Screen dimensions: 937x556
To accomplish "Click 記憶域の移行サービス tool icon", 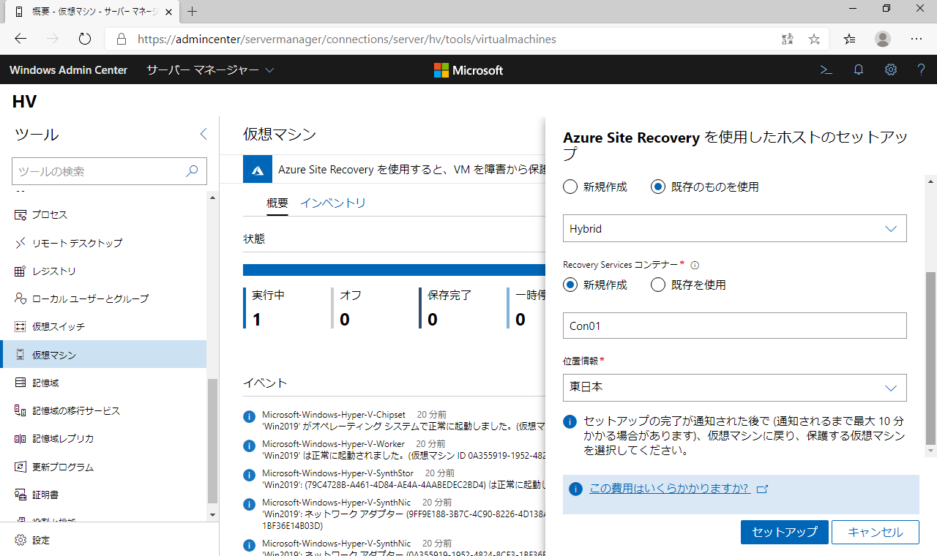I will click(20, 411).
